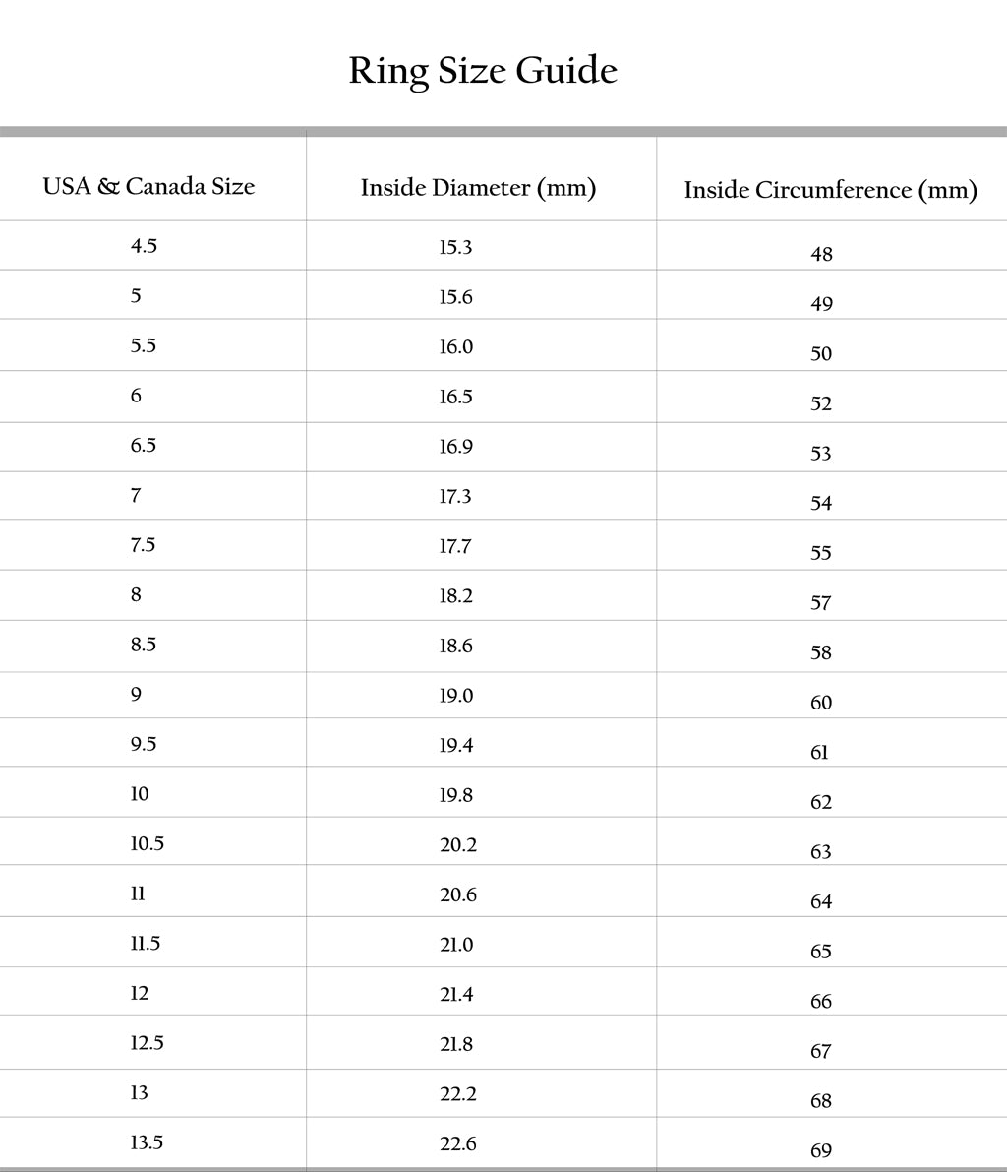This screenshot has width=1007, height=1172.
Task: Click the 21.0 diameter value
Action: tap(456, 945)
